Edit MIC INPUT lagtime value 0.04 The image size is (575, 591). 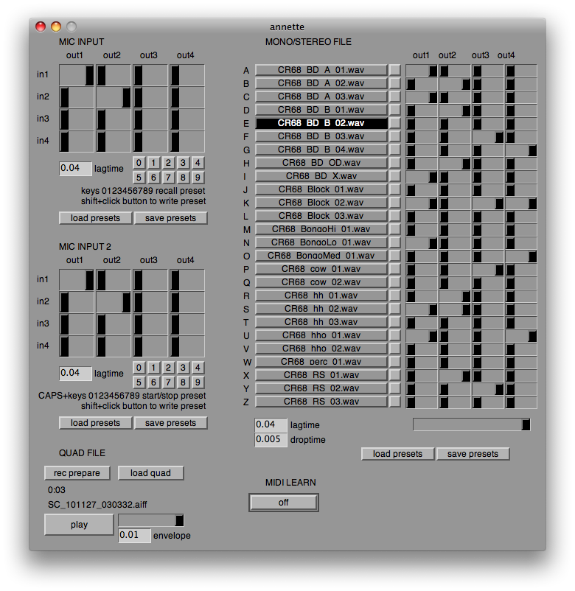point(75,169)
